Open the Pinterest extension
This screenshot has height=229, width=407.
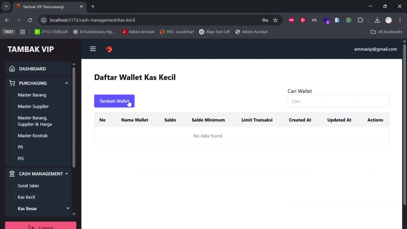303,20
